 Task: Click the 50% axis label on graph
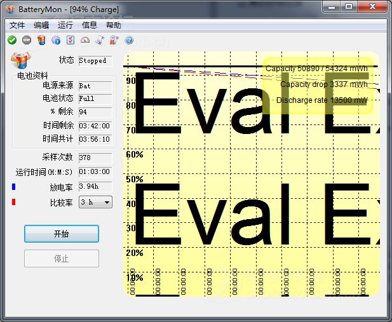(x=135, y=179)
